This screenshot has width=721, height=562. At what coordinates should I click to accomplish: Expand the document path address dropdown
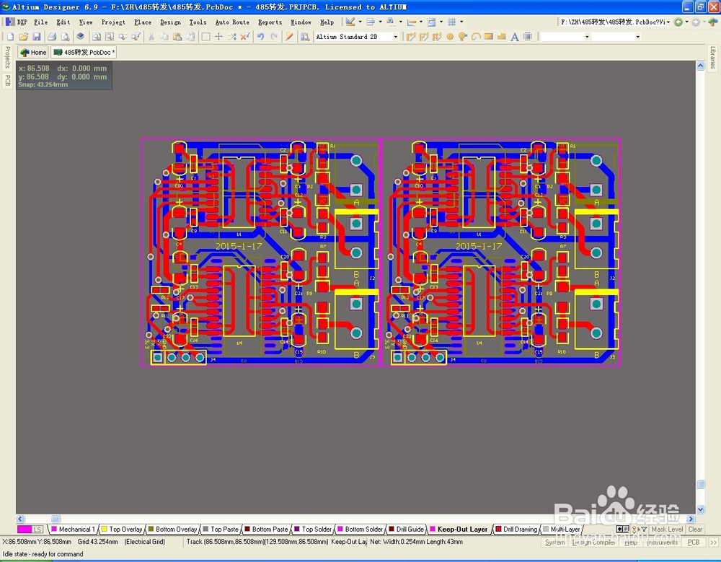[668, 22]
